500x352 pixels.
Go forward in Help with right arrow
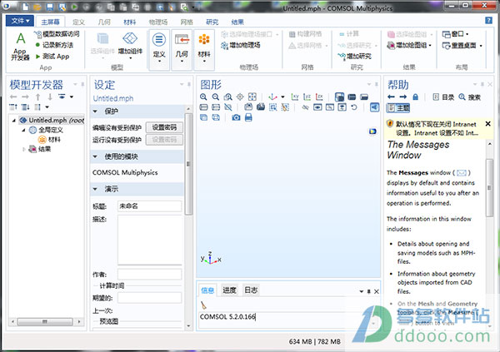(403, 97)
